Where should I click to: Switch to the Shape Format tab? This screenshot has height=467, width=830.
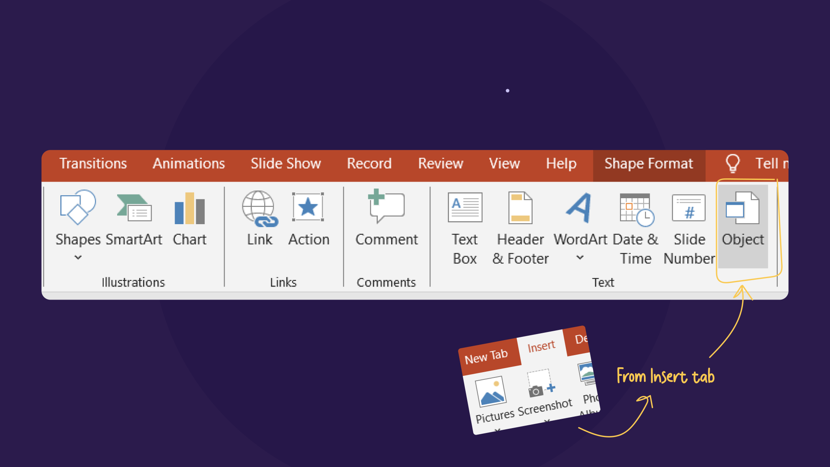pyautogui.click(x=648, y=163)
